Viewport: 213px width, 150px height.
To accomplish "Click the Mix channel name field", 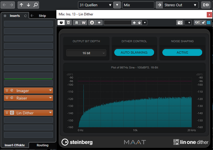I will tap(138, 5).
